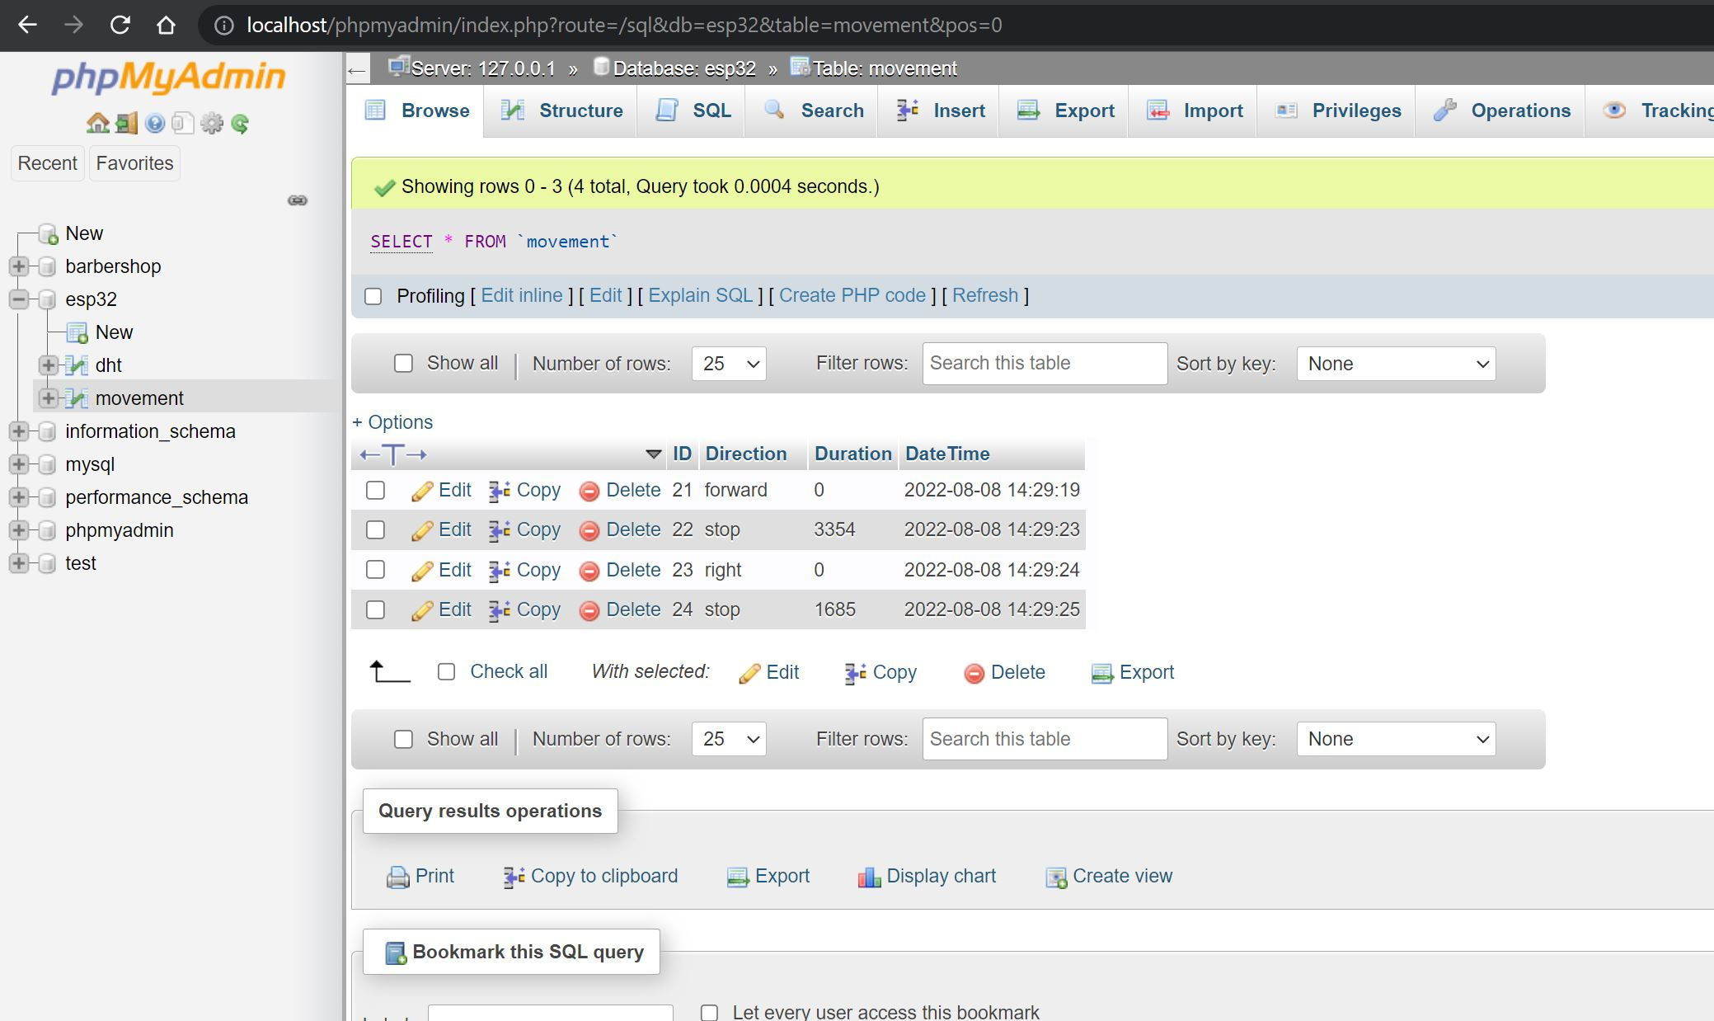Expand the barbershop database tree node
The width and height of the screenshot is (1714, 1021).
coord(18,266)
